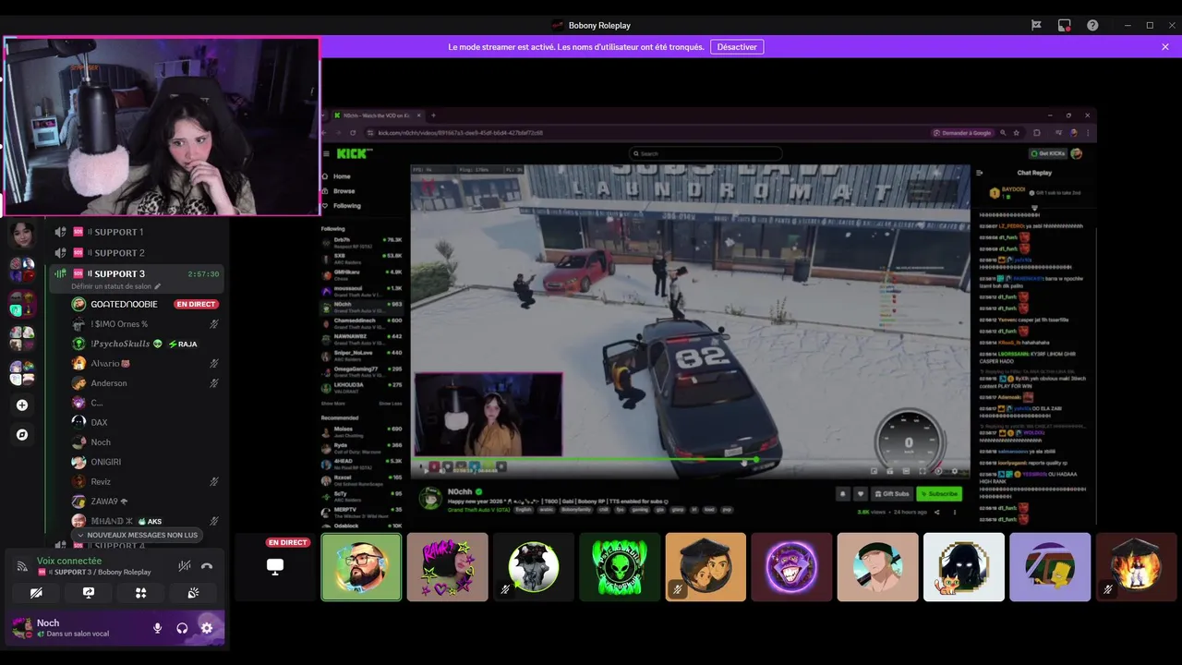Select the bearded man participant tile
The width and height of the screenshot is (1182, 665).
[361, 567]
